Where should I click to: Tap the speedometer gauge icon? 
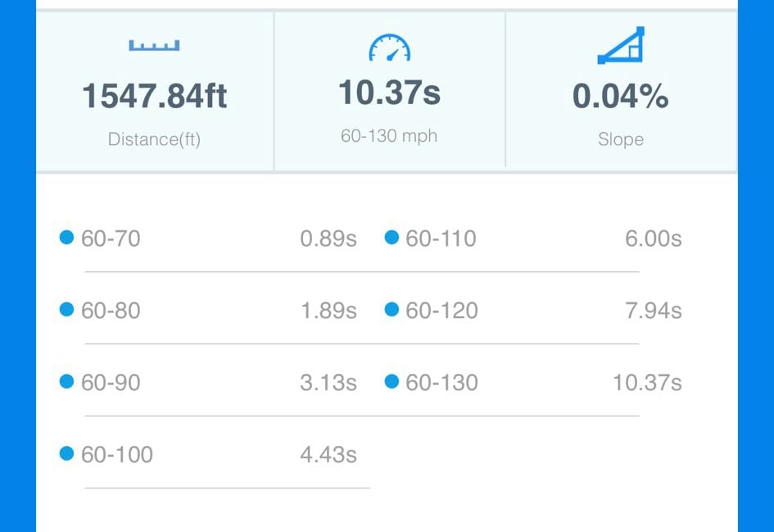point(389,48)
